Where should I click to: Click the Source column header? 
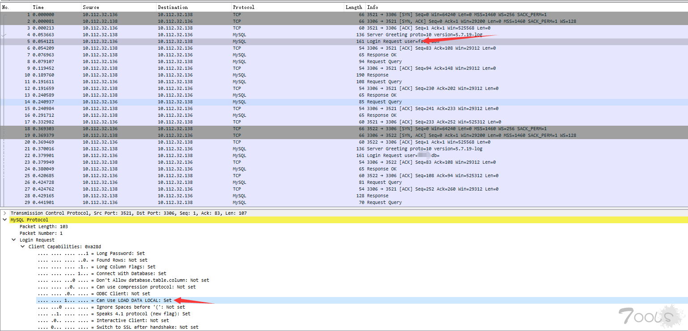[x=118, y=7]
